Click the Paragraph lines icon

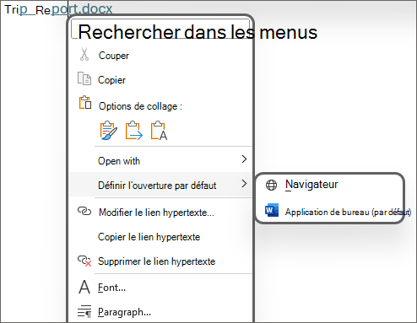tap(84, 311)
